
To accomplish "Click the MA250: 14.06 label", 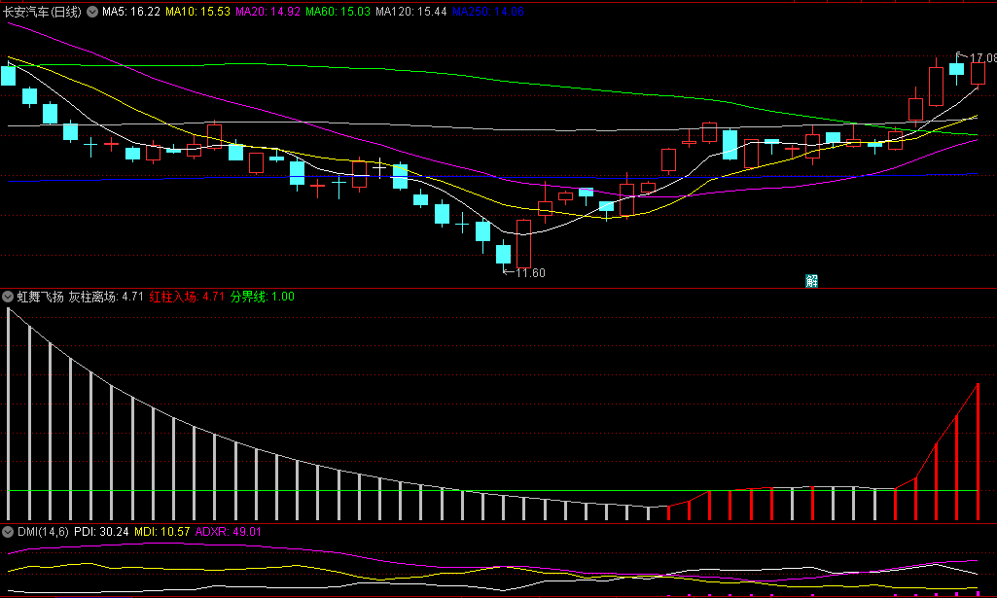I will click(488, 12).
